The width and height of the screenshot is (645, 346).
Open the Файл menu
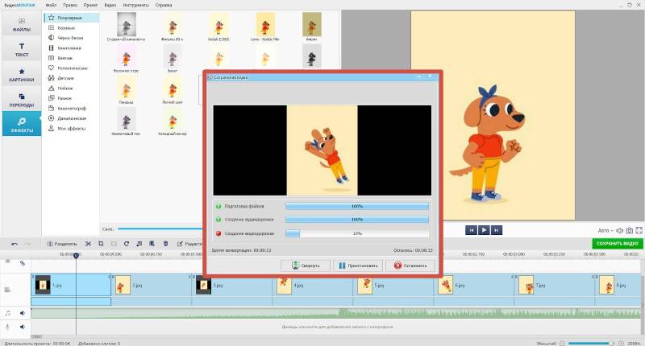pyautogui.click(x=51, y=6)
